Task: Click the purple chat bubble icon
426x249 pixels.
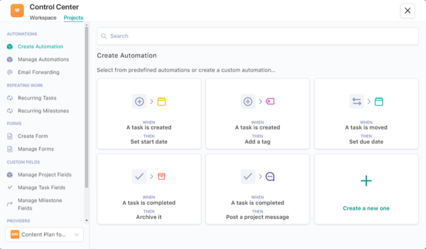Action: click(x=270, y=177)
